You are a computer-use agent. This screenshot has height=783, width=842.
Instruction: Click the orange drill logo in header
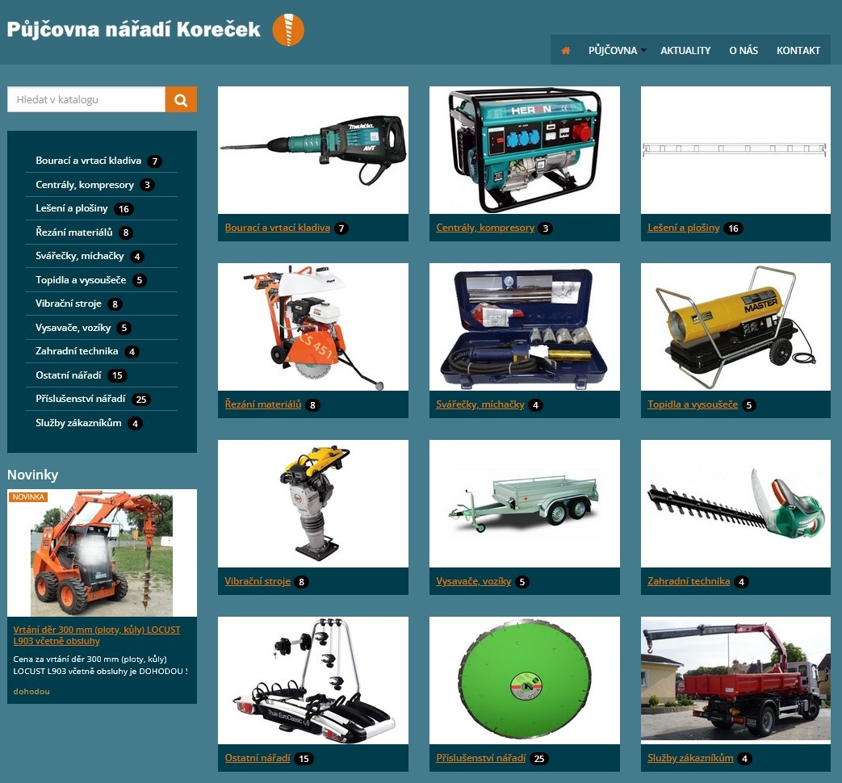point(288,30)
